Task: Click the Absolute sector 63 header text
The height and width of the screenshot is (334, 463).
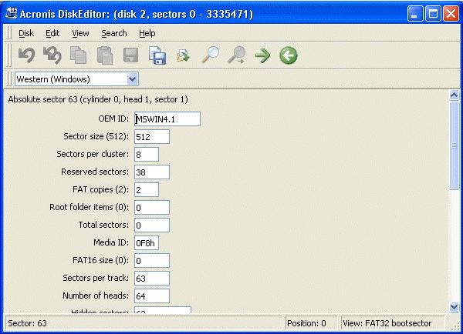Action: point(98,99)
